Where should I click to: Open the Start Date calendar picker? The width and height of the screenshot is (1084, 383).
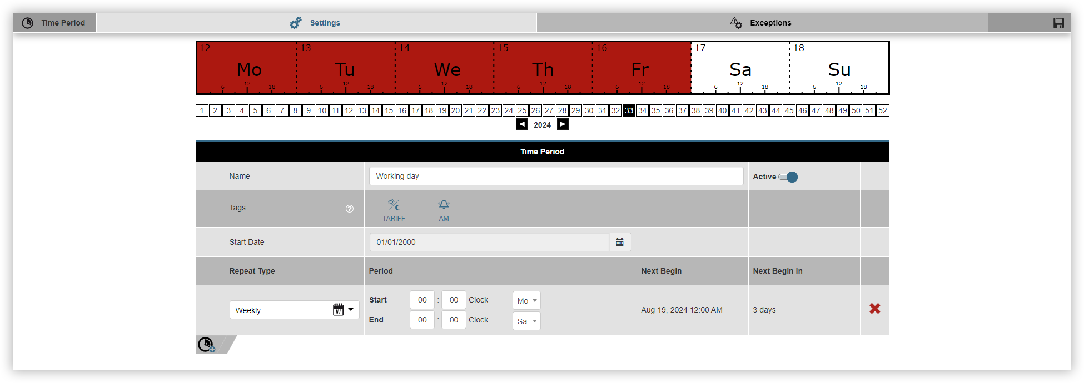coord(620,242)
